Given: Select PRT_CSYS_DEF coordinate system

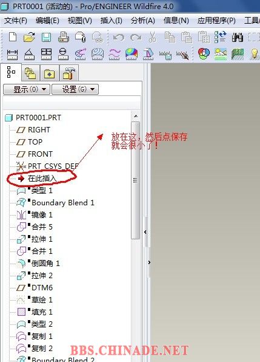Looking at the screenshot, I should coord(47,166).
